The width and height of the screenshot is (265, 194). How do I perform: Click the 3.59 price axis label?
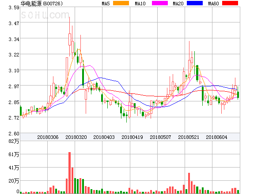click(x=14, y=7)
